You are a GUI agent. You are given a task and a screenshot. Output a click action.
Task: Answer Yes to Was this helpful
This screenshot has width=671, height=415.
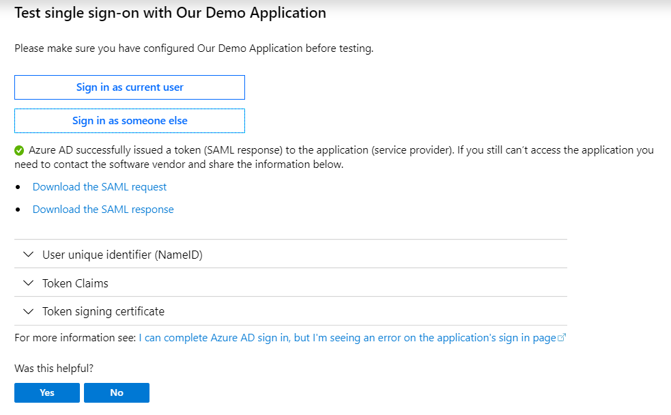47,392
